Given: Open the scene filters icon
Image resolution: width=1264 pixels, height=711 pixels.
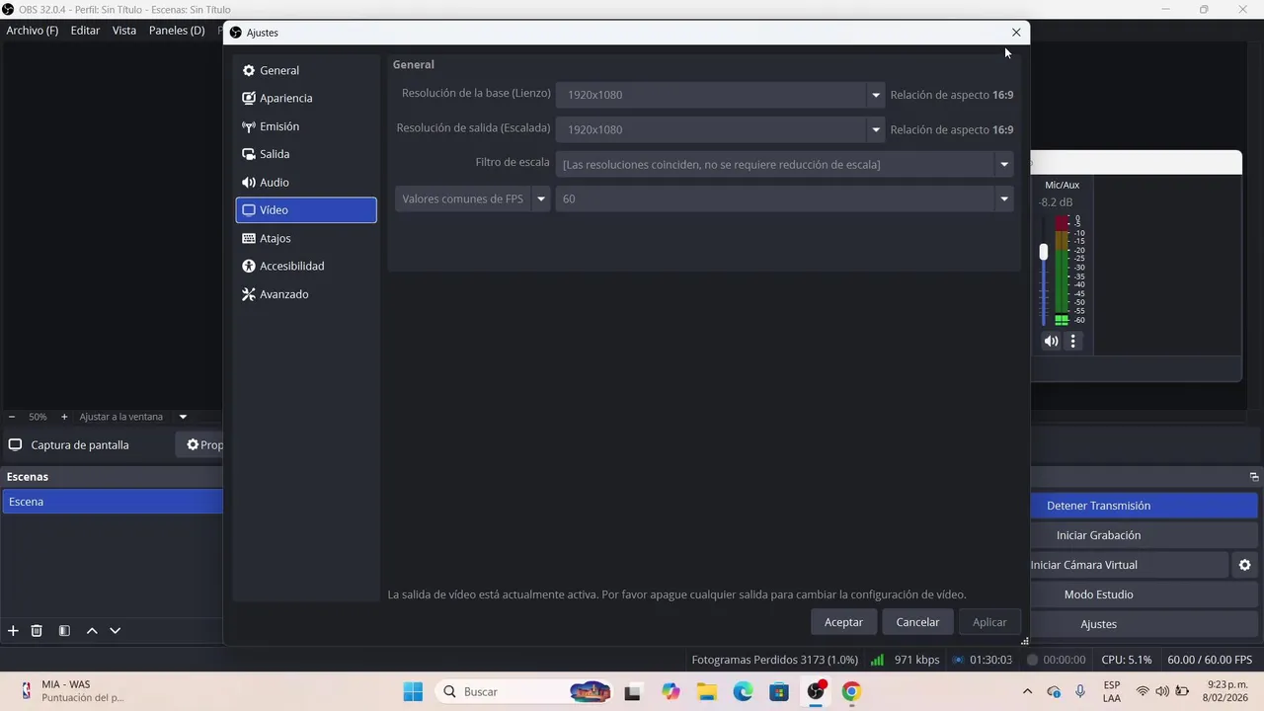Looking at the screenshot, I should [64, 630].
